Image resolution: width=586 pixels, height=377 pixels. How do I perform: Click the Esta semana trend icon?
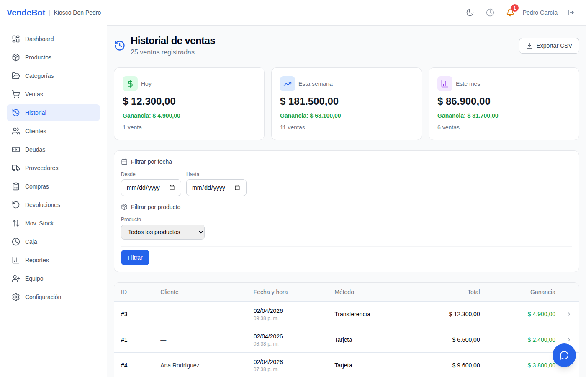pyautogui.click(x=288, y=84)
